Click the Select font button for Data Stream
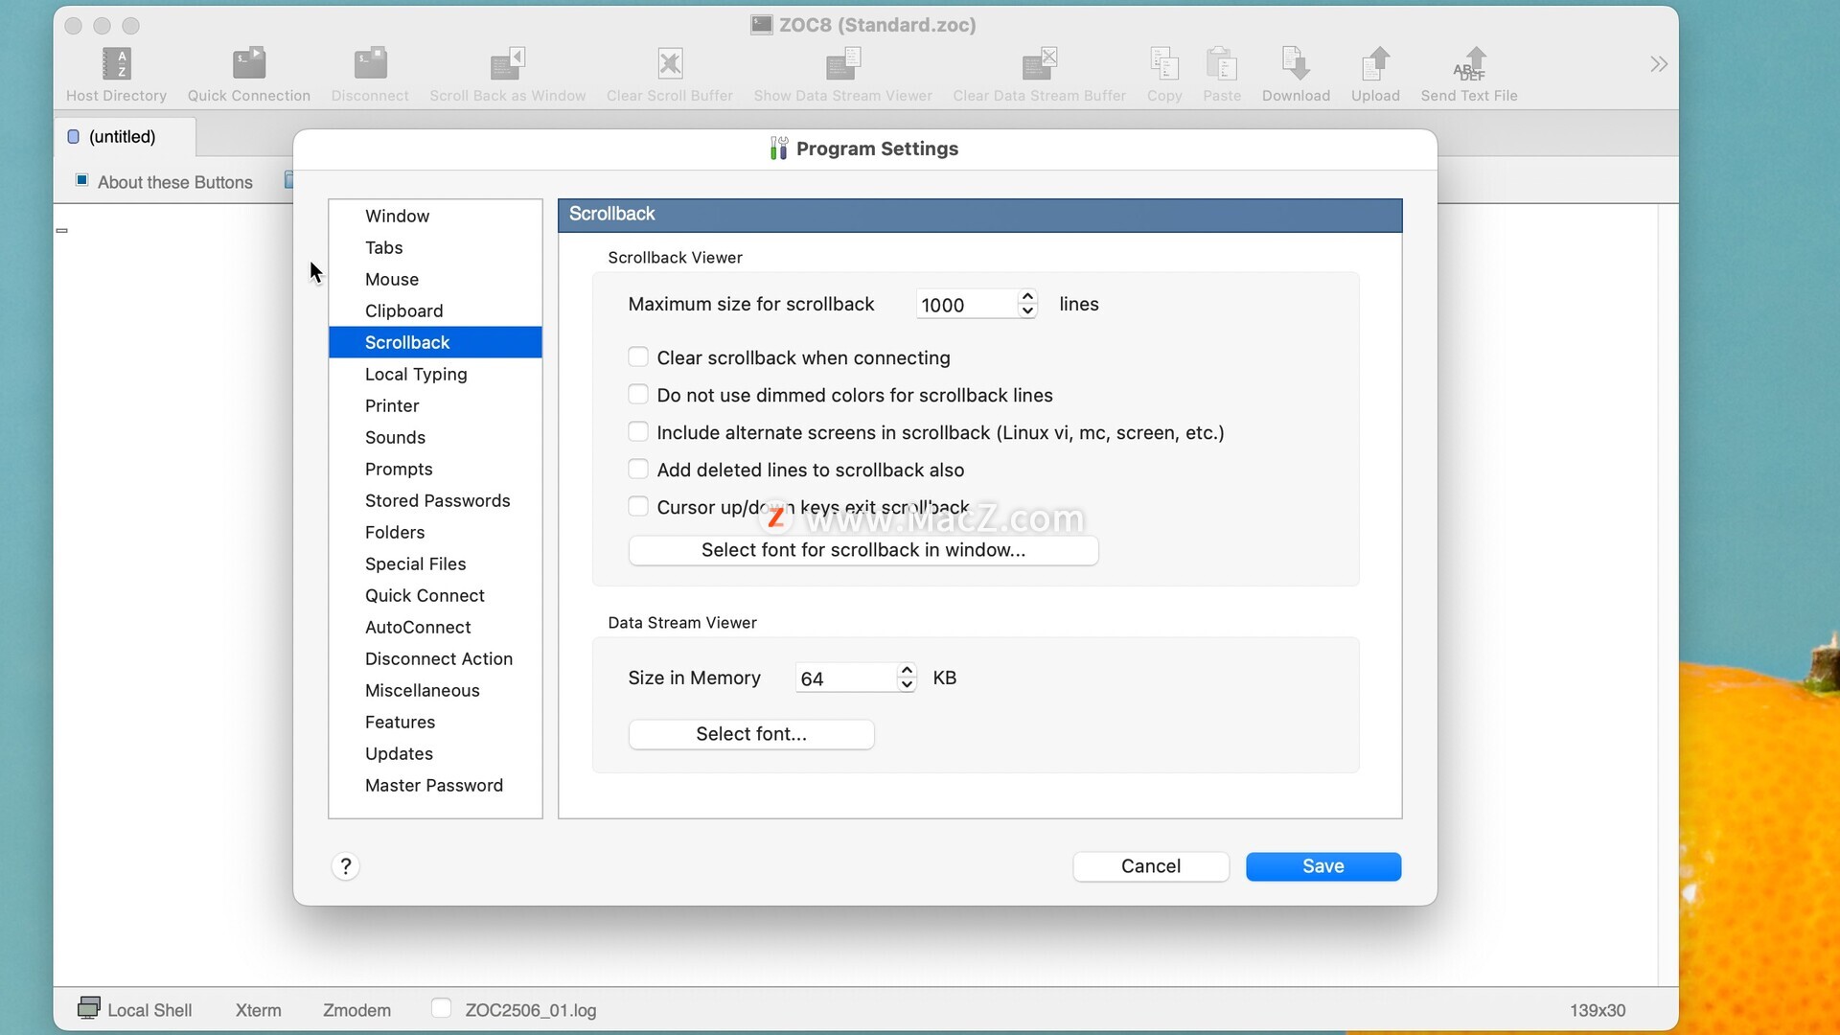1840x1035 pixels. (751, 734)
